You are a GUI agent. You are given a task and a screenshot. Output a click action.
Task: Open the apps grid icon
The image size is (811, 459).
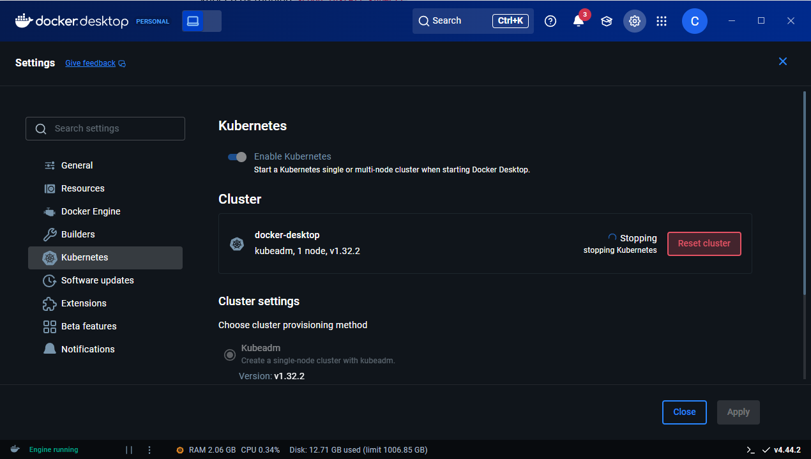tap(662, 21)
